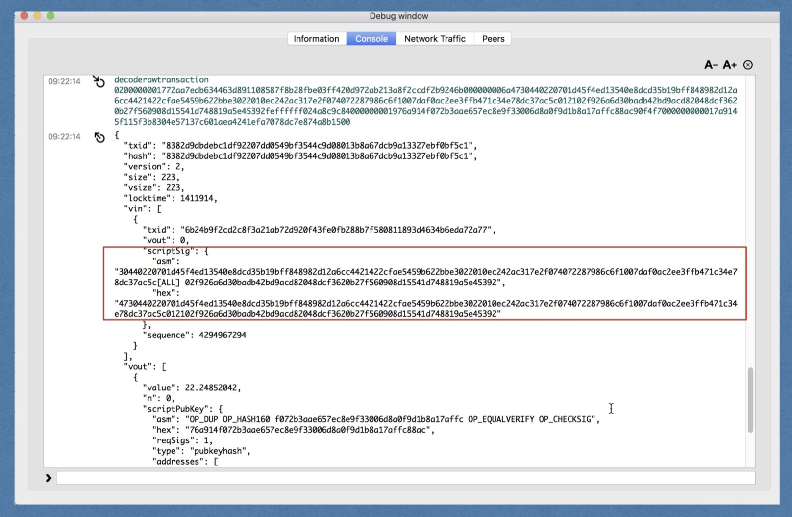
Task: Click the OP_DUP OP_HASH160 asm line
Action: [376, 419]
